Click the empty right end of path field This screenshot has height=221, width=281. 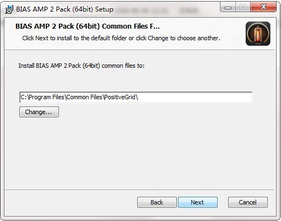(x=194, y=98)
